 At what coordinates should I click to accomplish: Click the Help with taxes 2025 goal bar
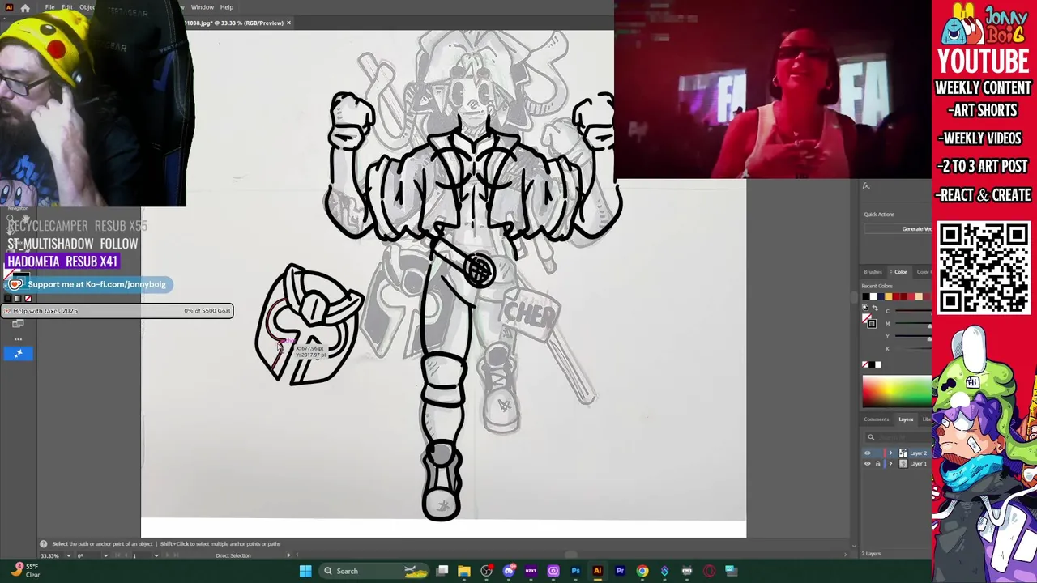118,311
